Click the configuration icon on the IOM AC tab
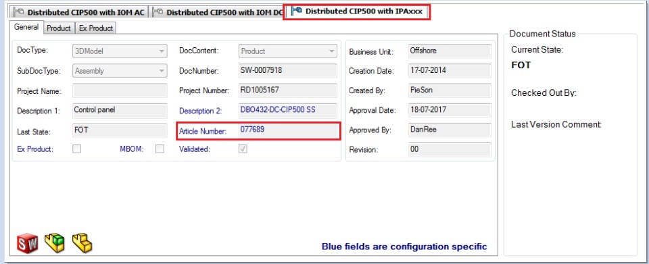The height and width of the screenshot is (264, 649). [x=18, y=12]
